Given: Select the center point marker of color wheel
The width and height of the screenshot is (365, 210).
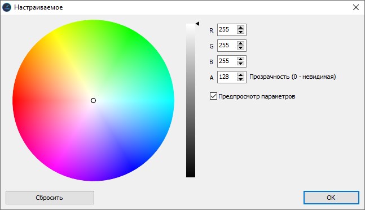Looking at the screenshot, I should click(93, 101).
